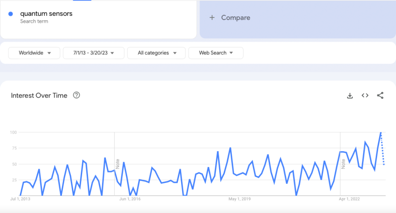Viewport: 396px width, 213px height.
Task: Open the Web Search type dropdown
Action: click(215, 53)
